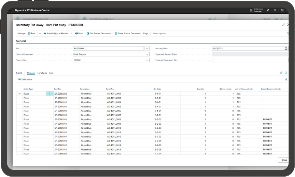Open the Manage menu in the header toolbar
The width and height of the screenshot is (295, 177).
(x=22, y=34)
